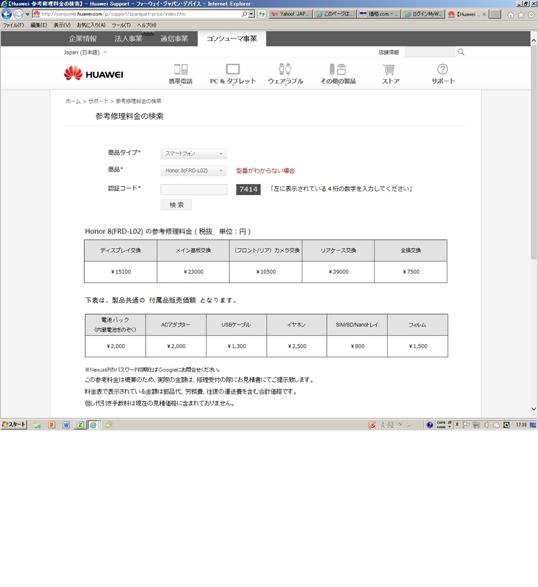The width and height of the screenshot is (538, 587).
Task: Open the address bar dropdown arrow
Action: coord(251,14)
